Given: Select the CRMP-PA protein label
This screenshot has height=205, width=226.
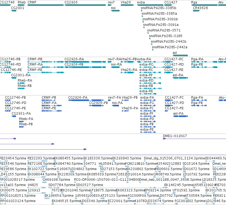Looking at the screenshot, I should 49,103.
